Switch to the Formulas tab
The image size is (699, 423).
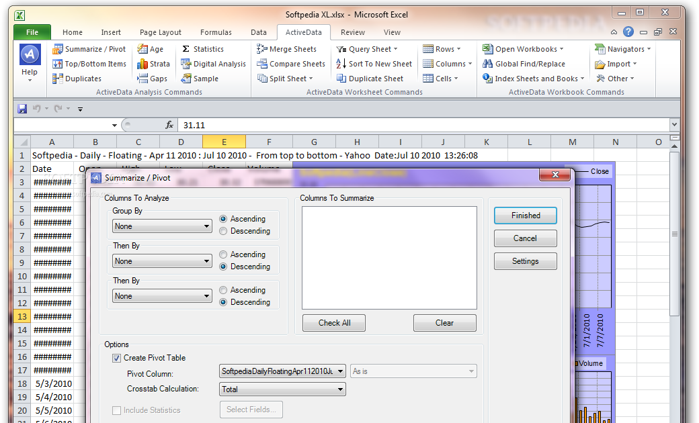[x=216, y=32]
